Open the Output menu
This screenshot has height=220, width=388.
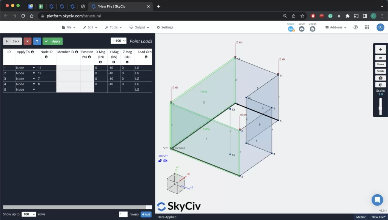[139, 27]
